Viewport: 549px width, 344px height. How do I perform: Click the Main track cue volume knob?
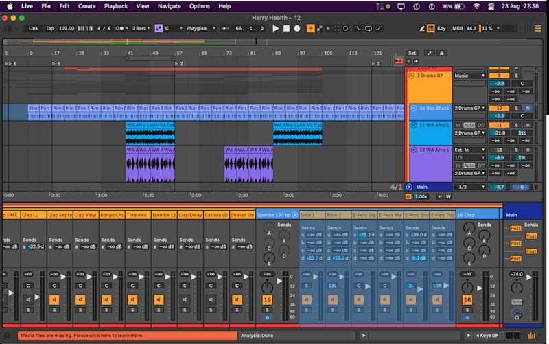(x=517, y=313)
